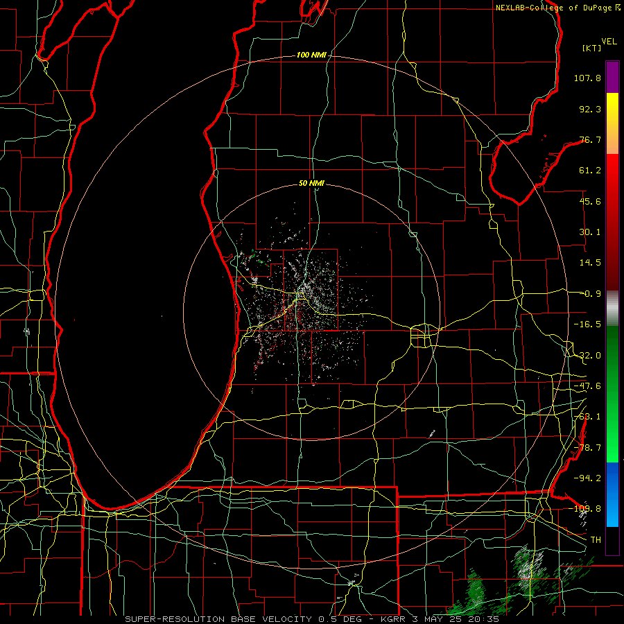Select the 92.3 legend value
This screenshot has height=624, width=624.
(590, 109)
